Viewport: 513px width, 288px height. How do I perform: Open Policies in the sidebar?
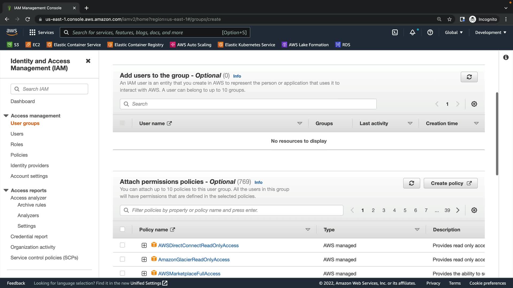tap(19, 155)
